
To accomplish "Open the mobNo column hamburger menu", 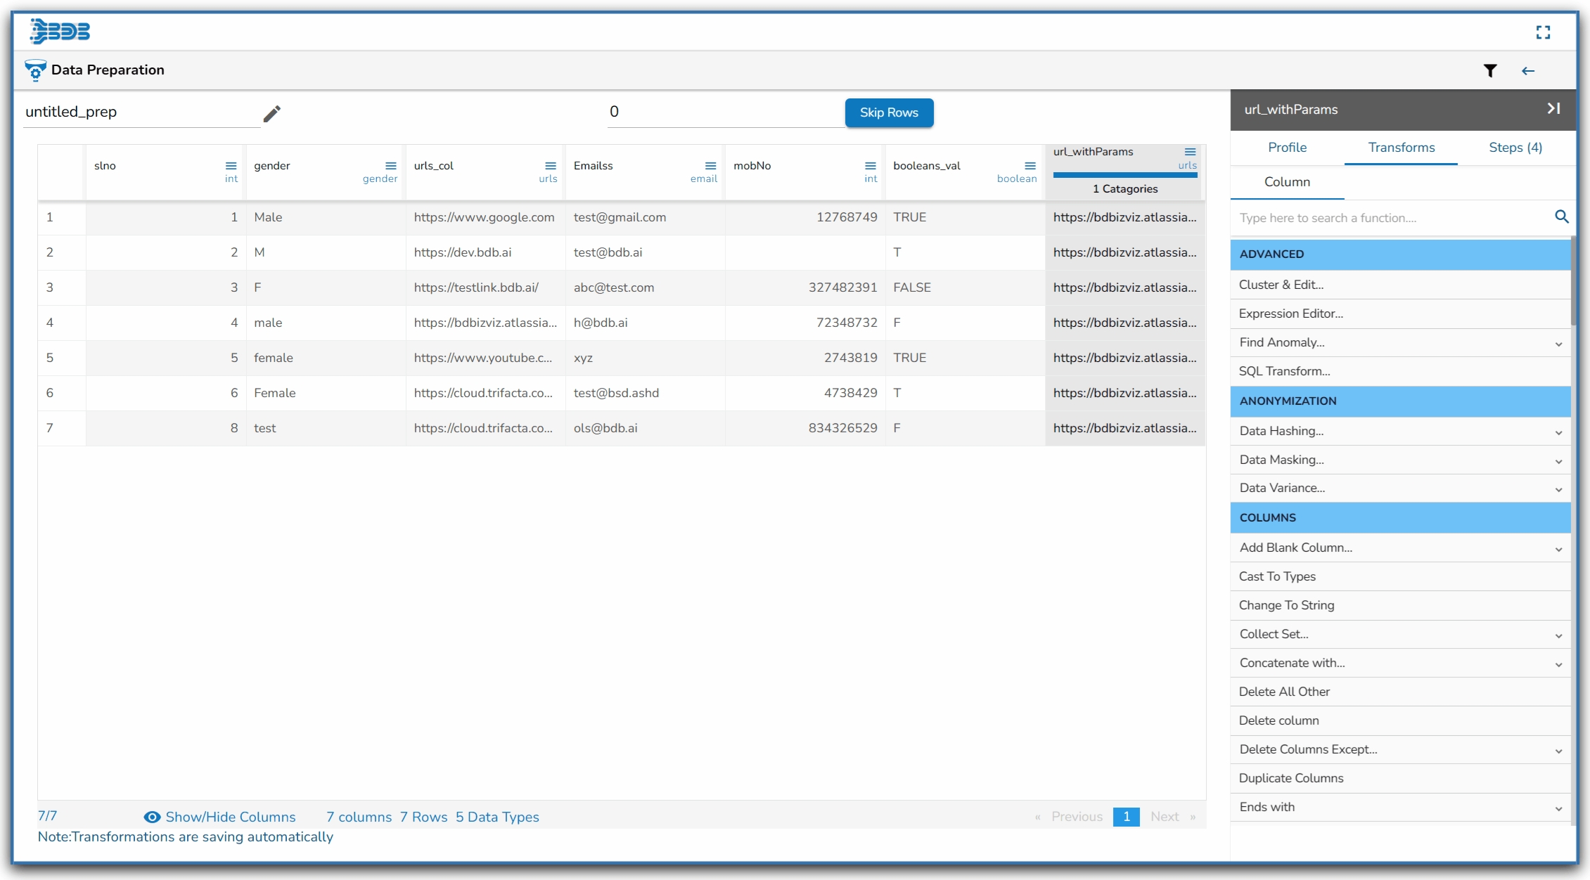I will pyautogui.click(x=870, y=166).
